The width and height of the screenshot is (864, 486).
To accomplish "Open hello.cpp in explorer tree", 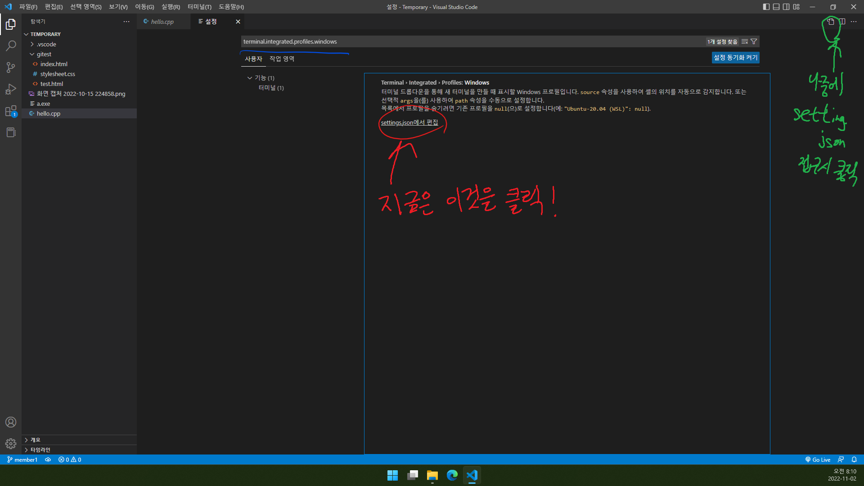I will click(79, 113).
